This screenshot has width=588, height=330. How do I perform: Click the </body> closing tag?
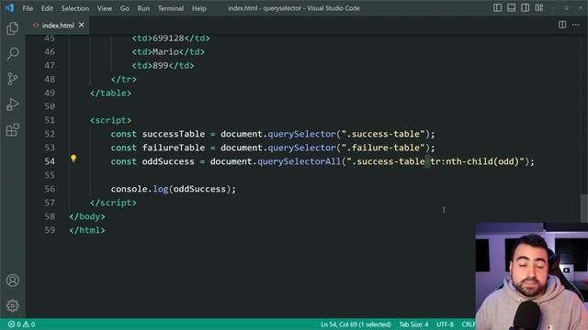click(87, 216)
